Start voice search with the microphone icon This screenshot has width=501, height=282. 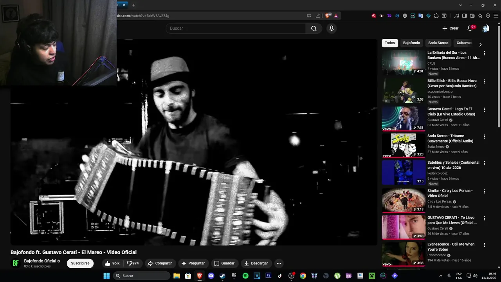point(332,28)
